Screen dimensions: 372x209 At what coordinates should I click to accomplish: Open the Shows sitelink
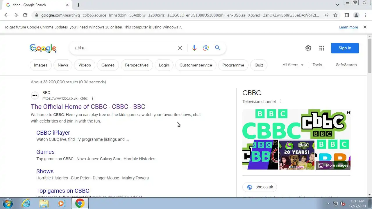pyautogui.click(x=45, y=171)
